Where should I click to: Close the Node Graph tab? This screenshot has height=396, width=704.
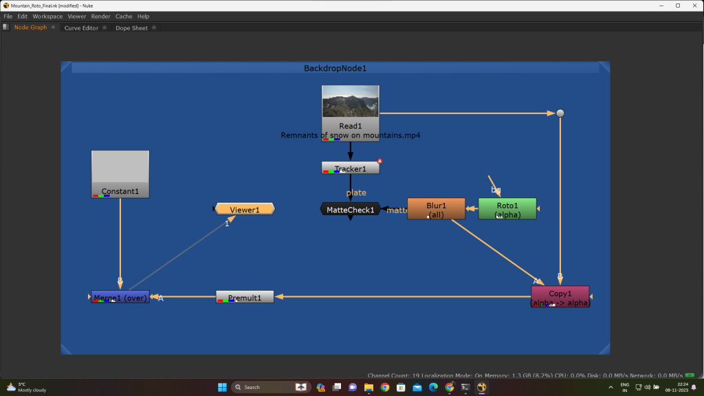coord(53,27)
